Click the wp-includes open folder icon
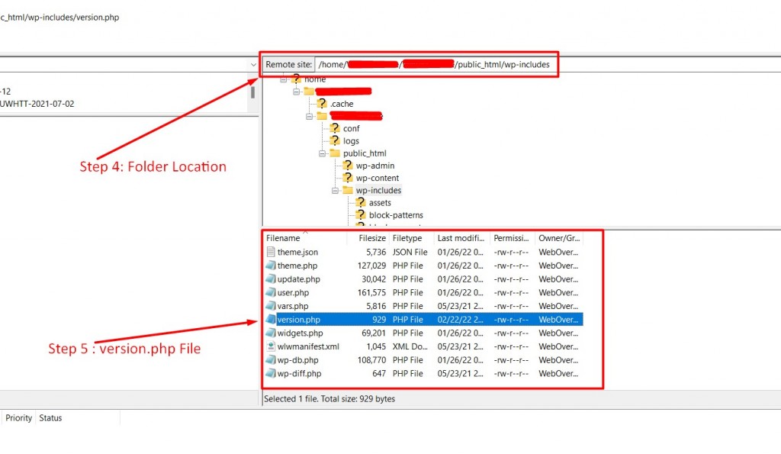 [x=348, y=190]
